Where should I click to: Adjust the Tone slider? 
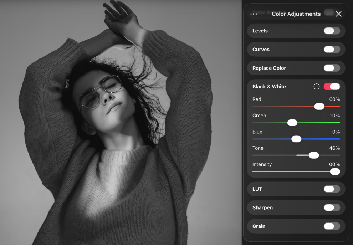(x=314, y=155)
